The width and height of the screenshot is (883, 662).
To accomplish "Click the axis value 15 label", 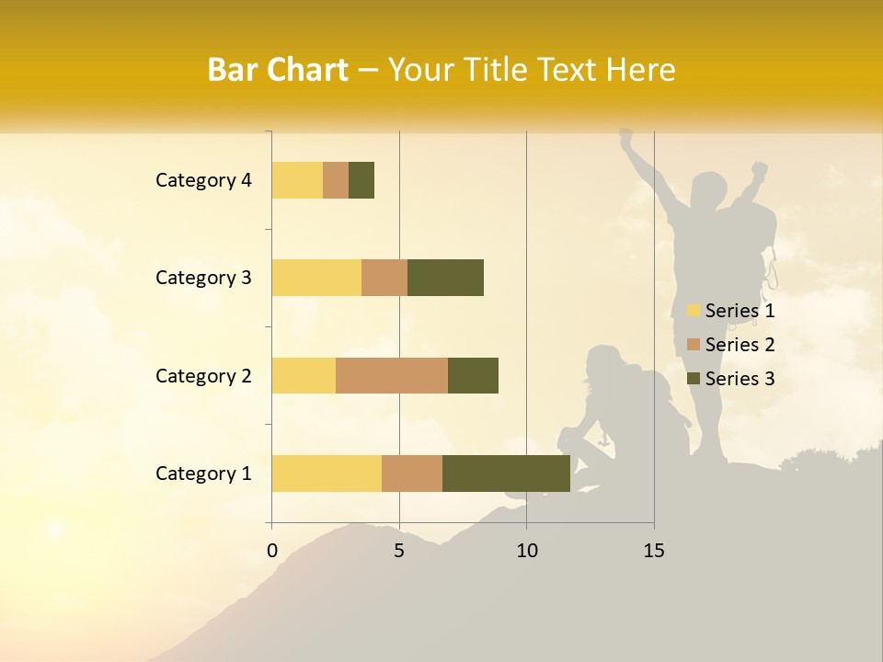I will tap(654, 551).
